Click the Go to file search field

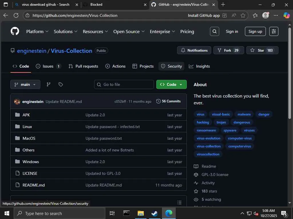[124, 84]
